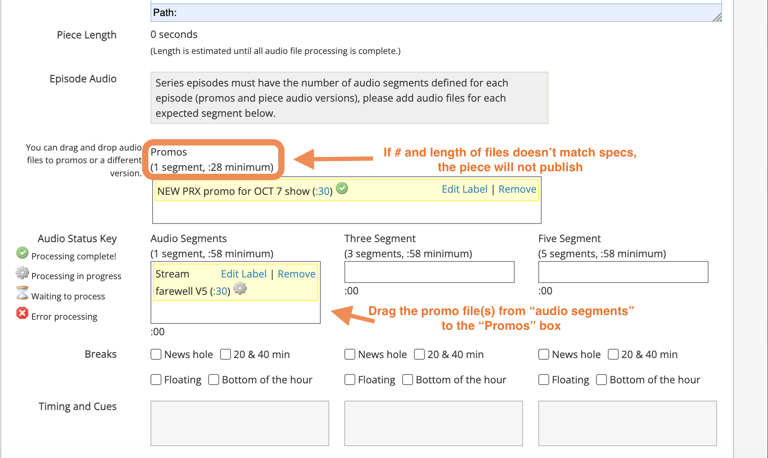The image size is (768, 458).
Task: Enable News hole under Audio Segments
Action: pos(156,354)
